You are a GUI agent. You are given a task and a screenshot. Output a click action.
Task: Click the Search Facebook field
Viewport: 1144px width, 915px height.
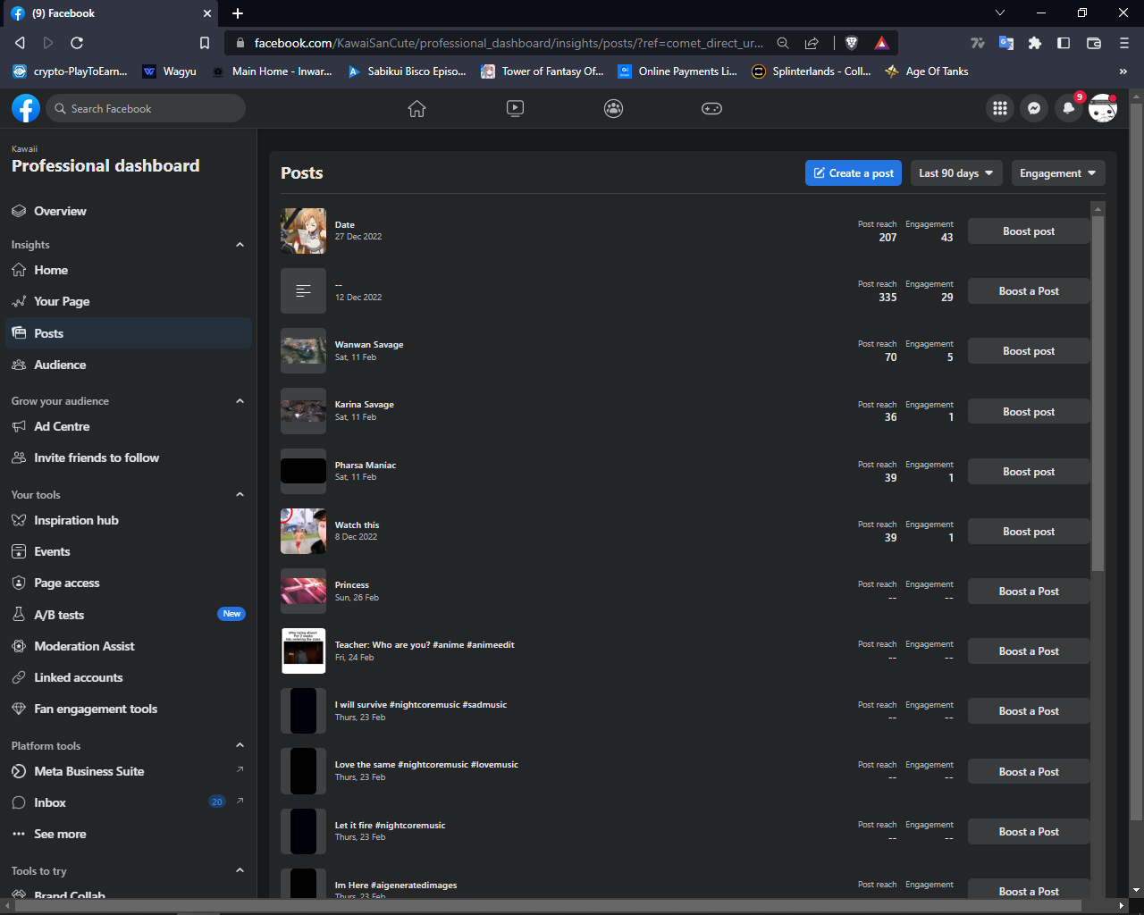(146, 108)
